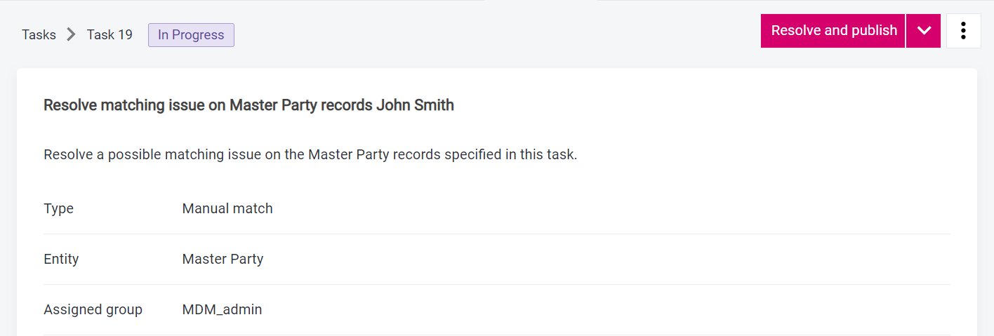Click the Entity field label
Viewport: 994px width, 336px height.
click(x=61, y=259)
